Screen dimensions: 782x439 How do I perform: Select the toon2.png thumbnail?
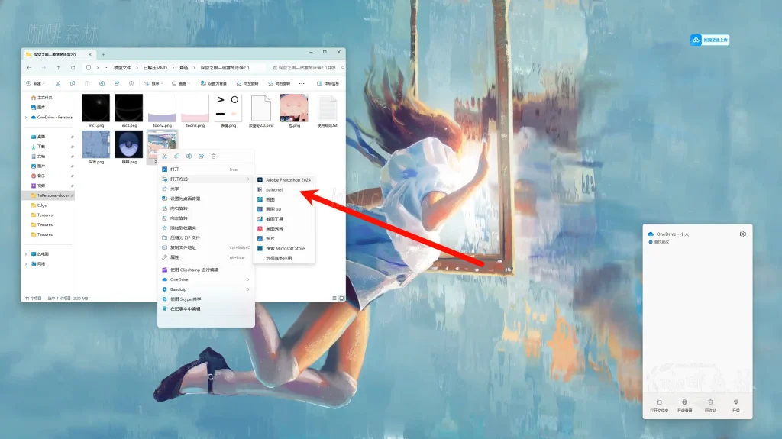[162, 110]
